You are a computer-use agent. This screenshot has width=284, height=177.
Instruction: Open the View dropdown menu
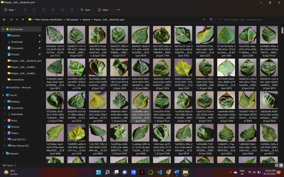[x=104, y=10]
